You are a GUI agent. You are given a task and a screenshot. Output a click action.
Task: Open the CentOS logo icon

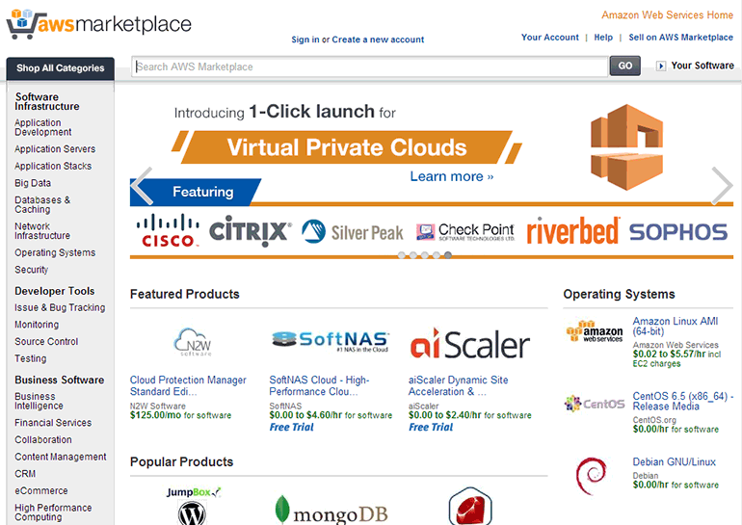(594, 404)
